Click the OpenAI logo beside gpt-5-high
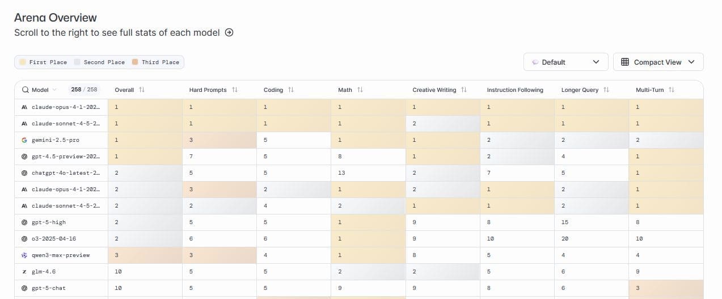722x299 pixels. (x=24, y=222)
